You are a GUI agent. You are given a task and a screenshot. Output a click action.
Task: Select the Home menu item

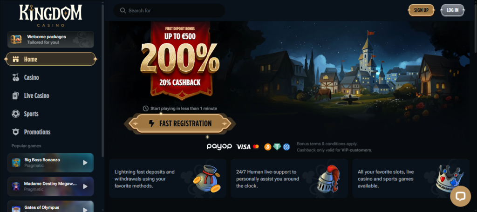pos(51,59)
